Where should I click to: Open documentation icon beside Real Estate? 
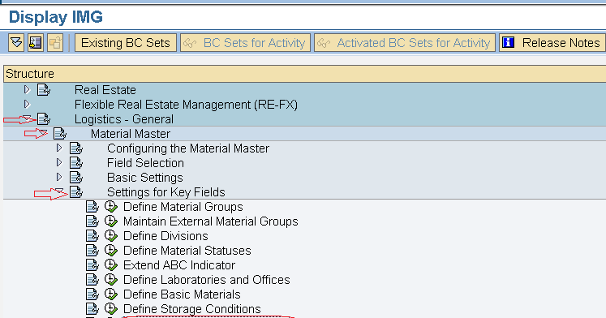(44, 90)
